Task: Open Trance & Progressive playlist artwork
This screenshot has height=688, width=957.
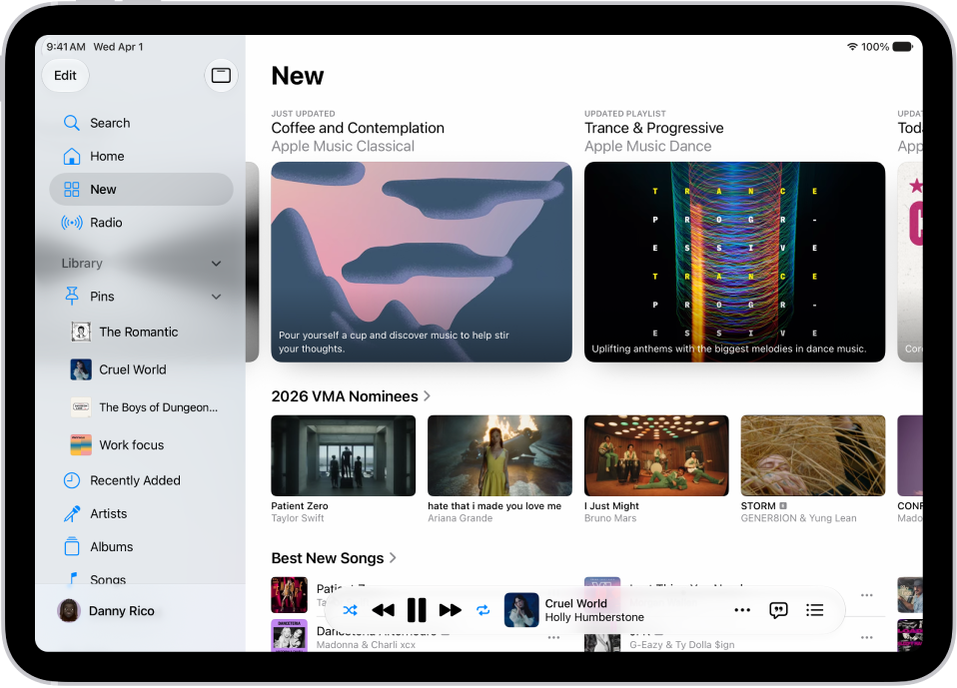Action: [735, 262]
